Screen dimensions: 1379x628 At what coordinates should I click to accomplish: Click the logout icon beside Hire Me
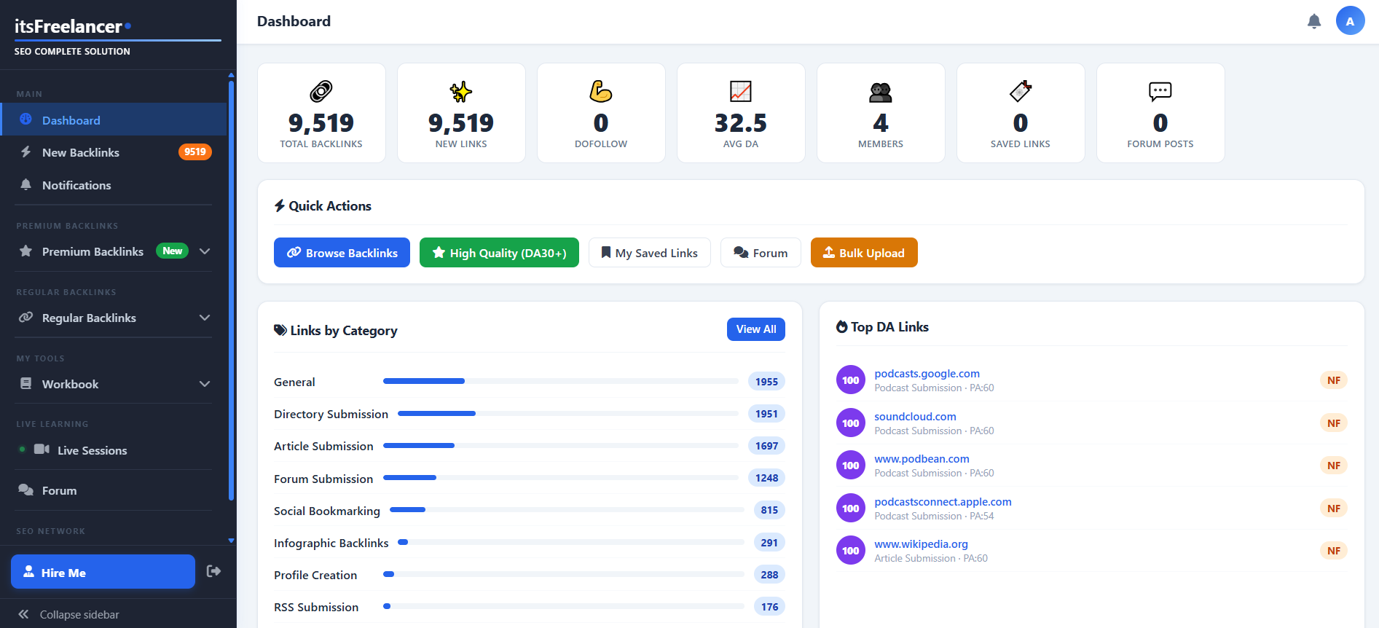(213, 571)
